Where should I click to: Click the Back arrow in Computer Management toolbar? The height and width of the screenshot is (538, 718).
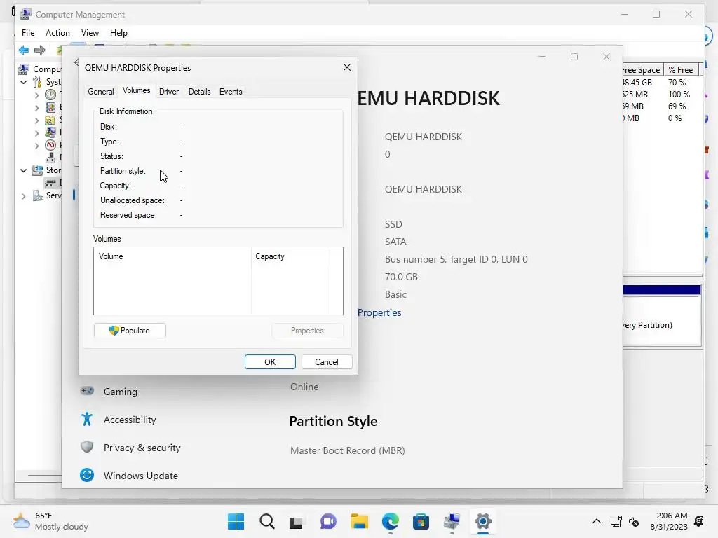coord(24,50)
